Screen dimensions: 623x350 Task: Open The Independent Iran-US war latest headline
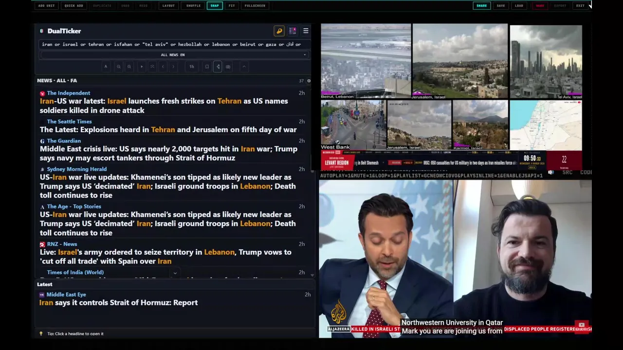(164, 106)
